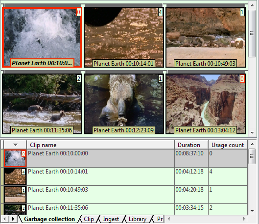Viewport: 259px width, 224px height.
Task: Select list row Planet Earth 00:11:35:06
Action: 124,209
